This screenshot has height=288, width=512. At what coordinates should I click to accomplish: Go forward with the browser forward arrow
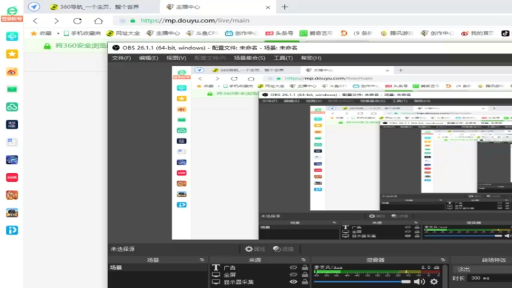pos(56,21)
